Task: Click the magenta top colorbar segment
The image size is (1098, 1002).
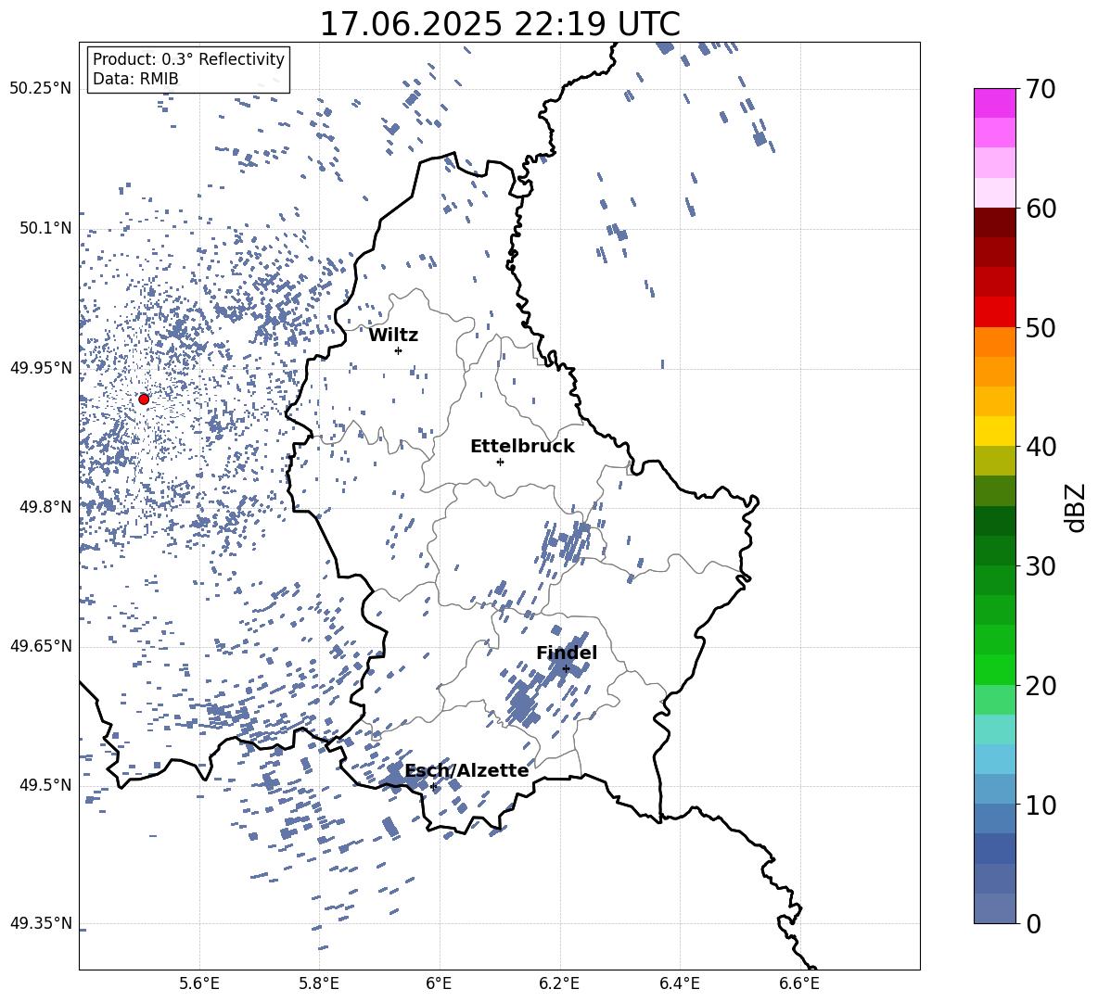Action: 994,104
